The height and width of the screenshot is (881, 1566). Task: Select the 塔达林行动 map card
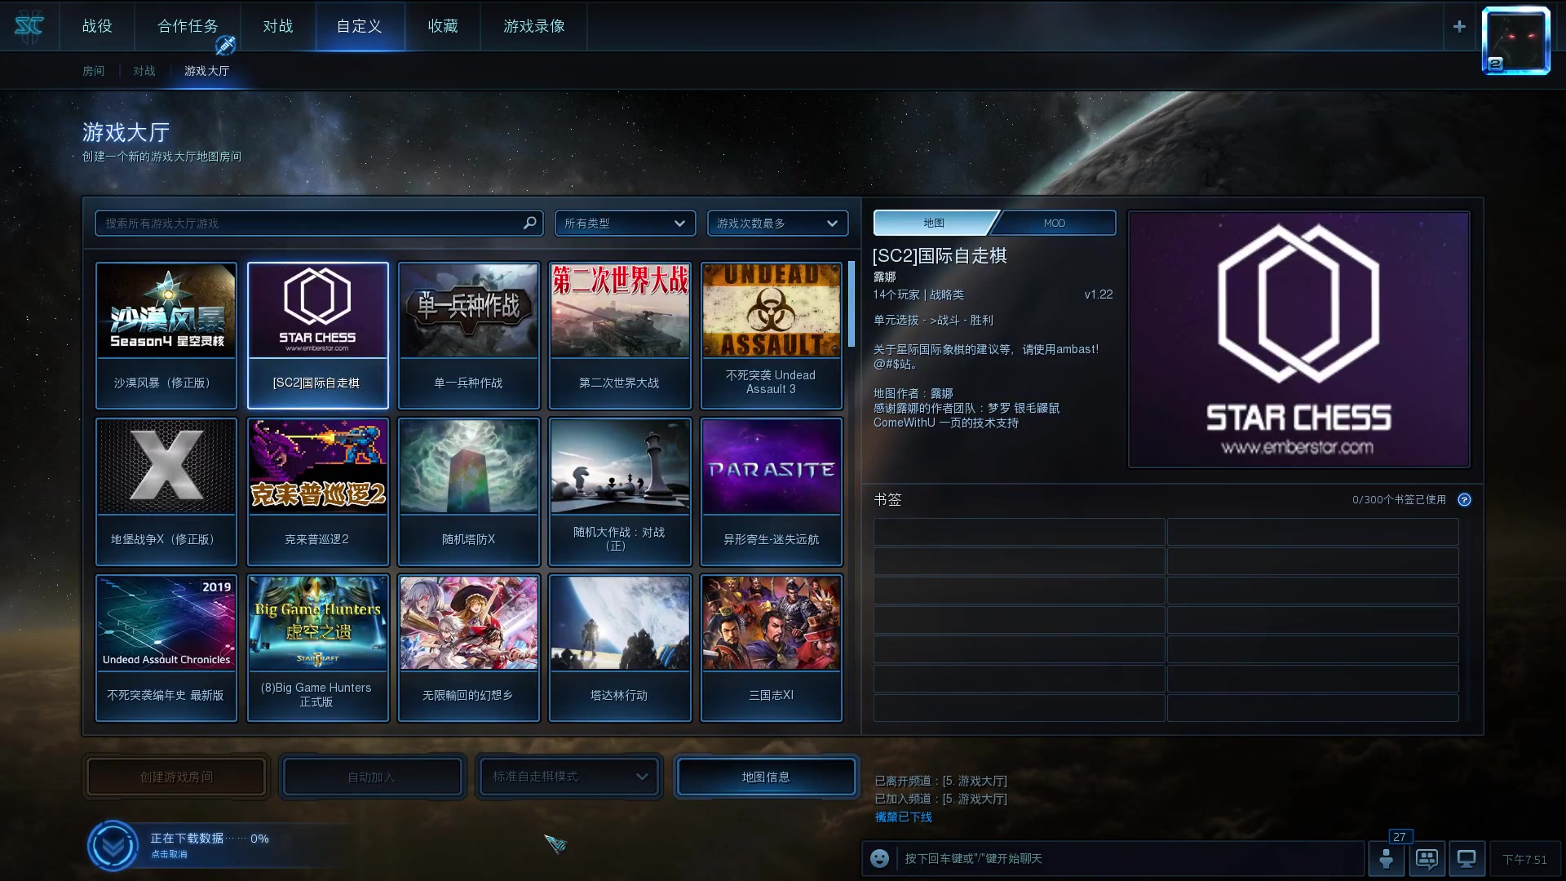point(620,649)
